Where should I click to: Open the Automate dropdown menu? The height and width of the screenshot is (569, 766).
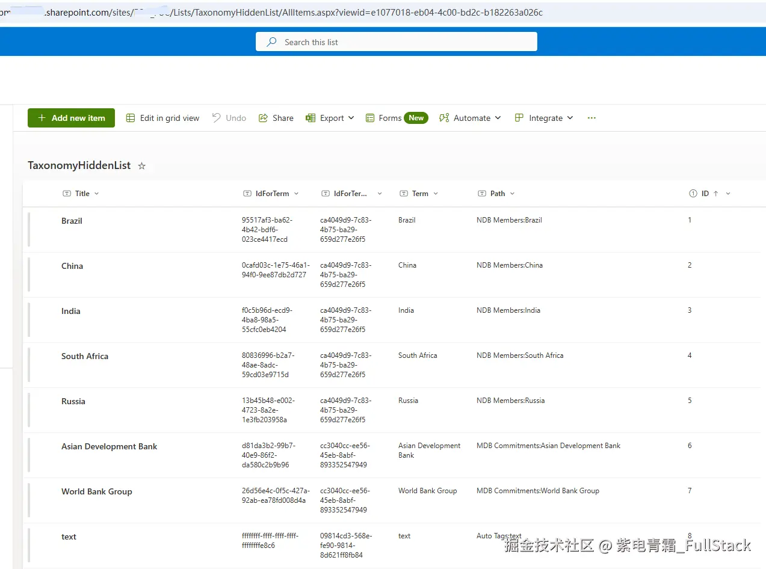point(470,118)
